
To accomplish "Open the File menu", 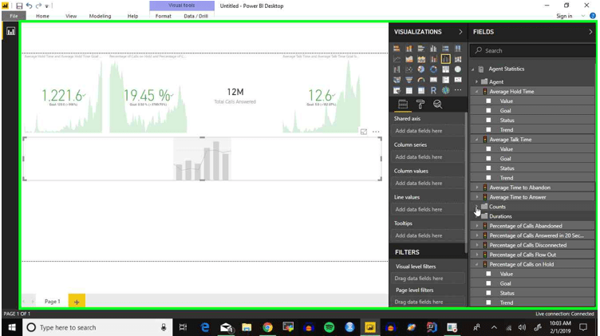I will tap(14, 16).
